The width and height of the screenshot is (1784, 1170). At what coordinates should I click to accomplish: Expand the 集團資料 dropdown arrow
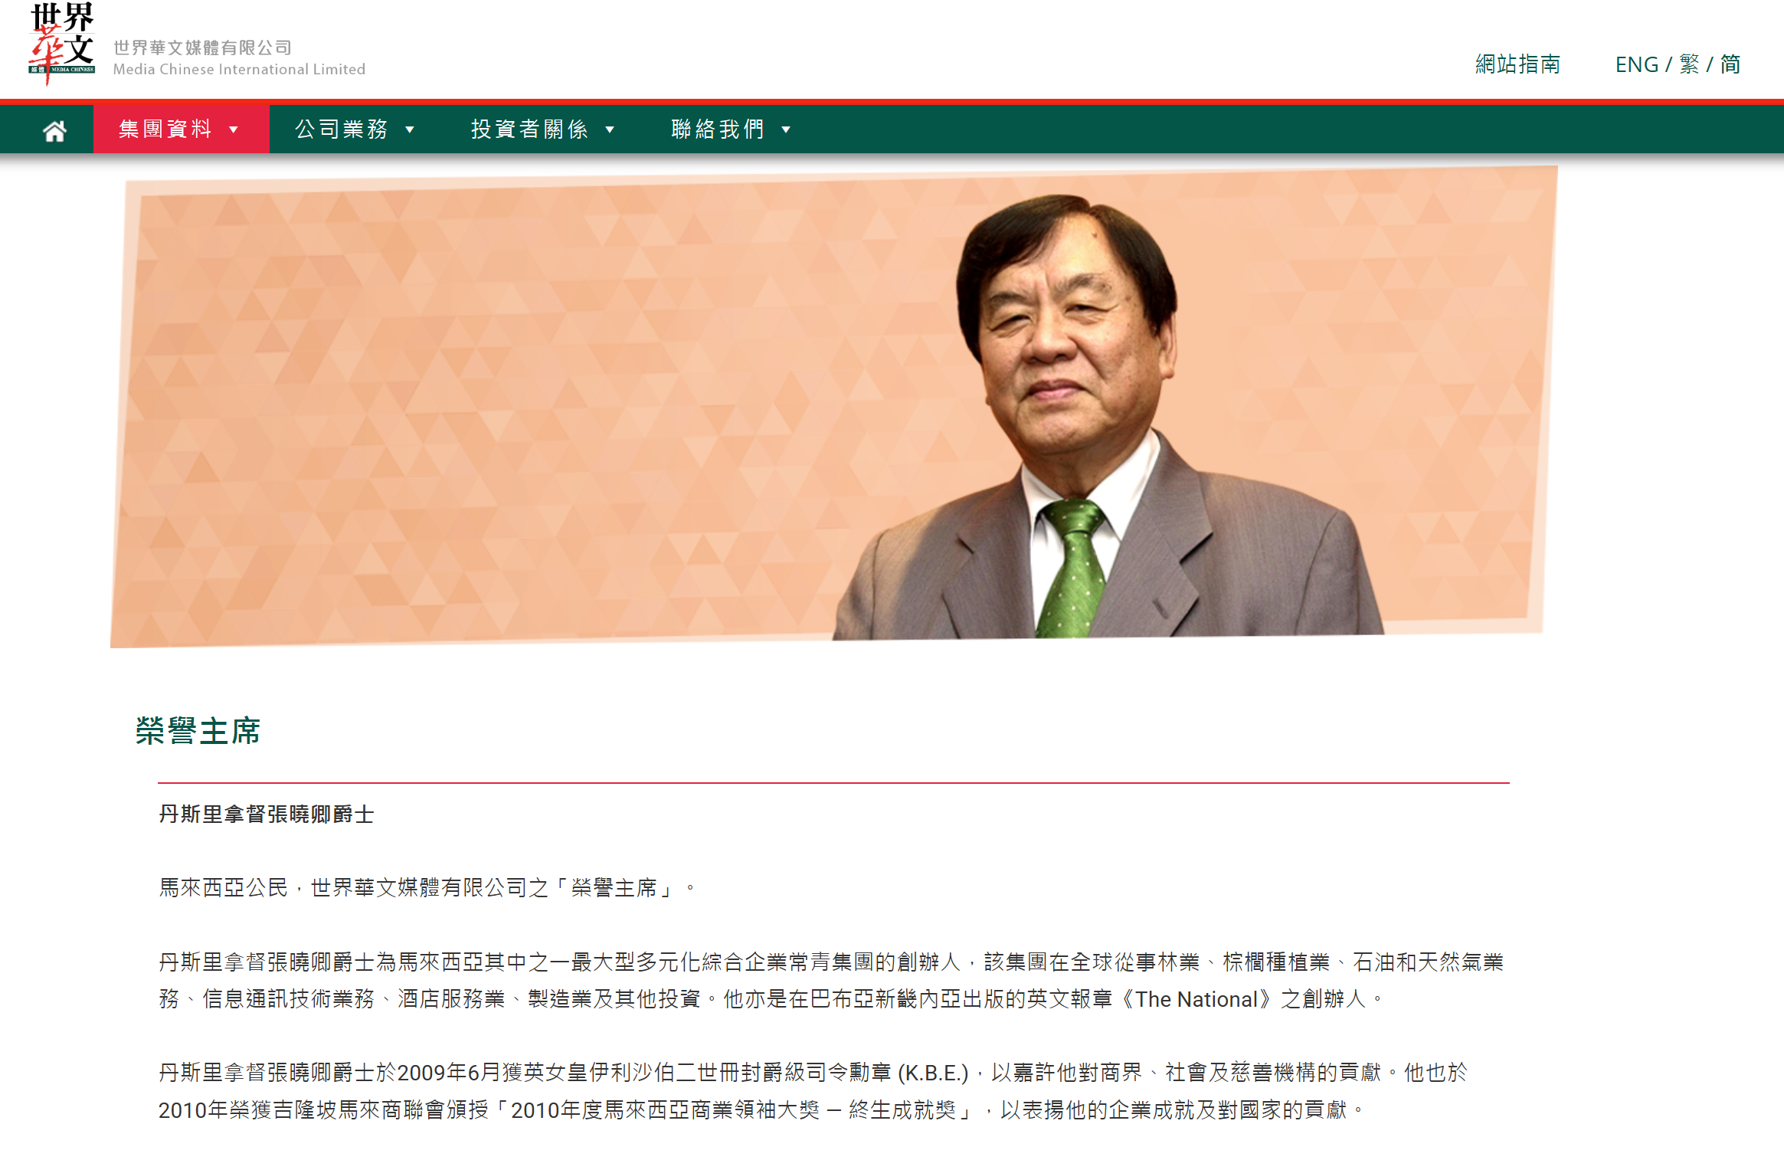[234, 130]
